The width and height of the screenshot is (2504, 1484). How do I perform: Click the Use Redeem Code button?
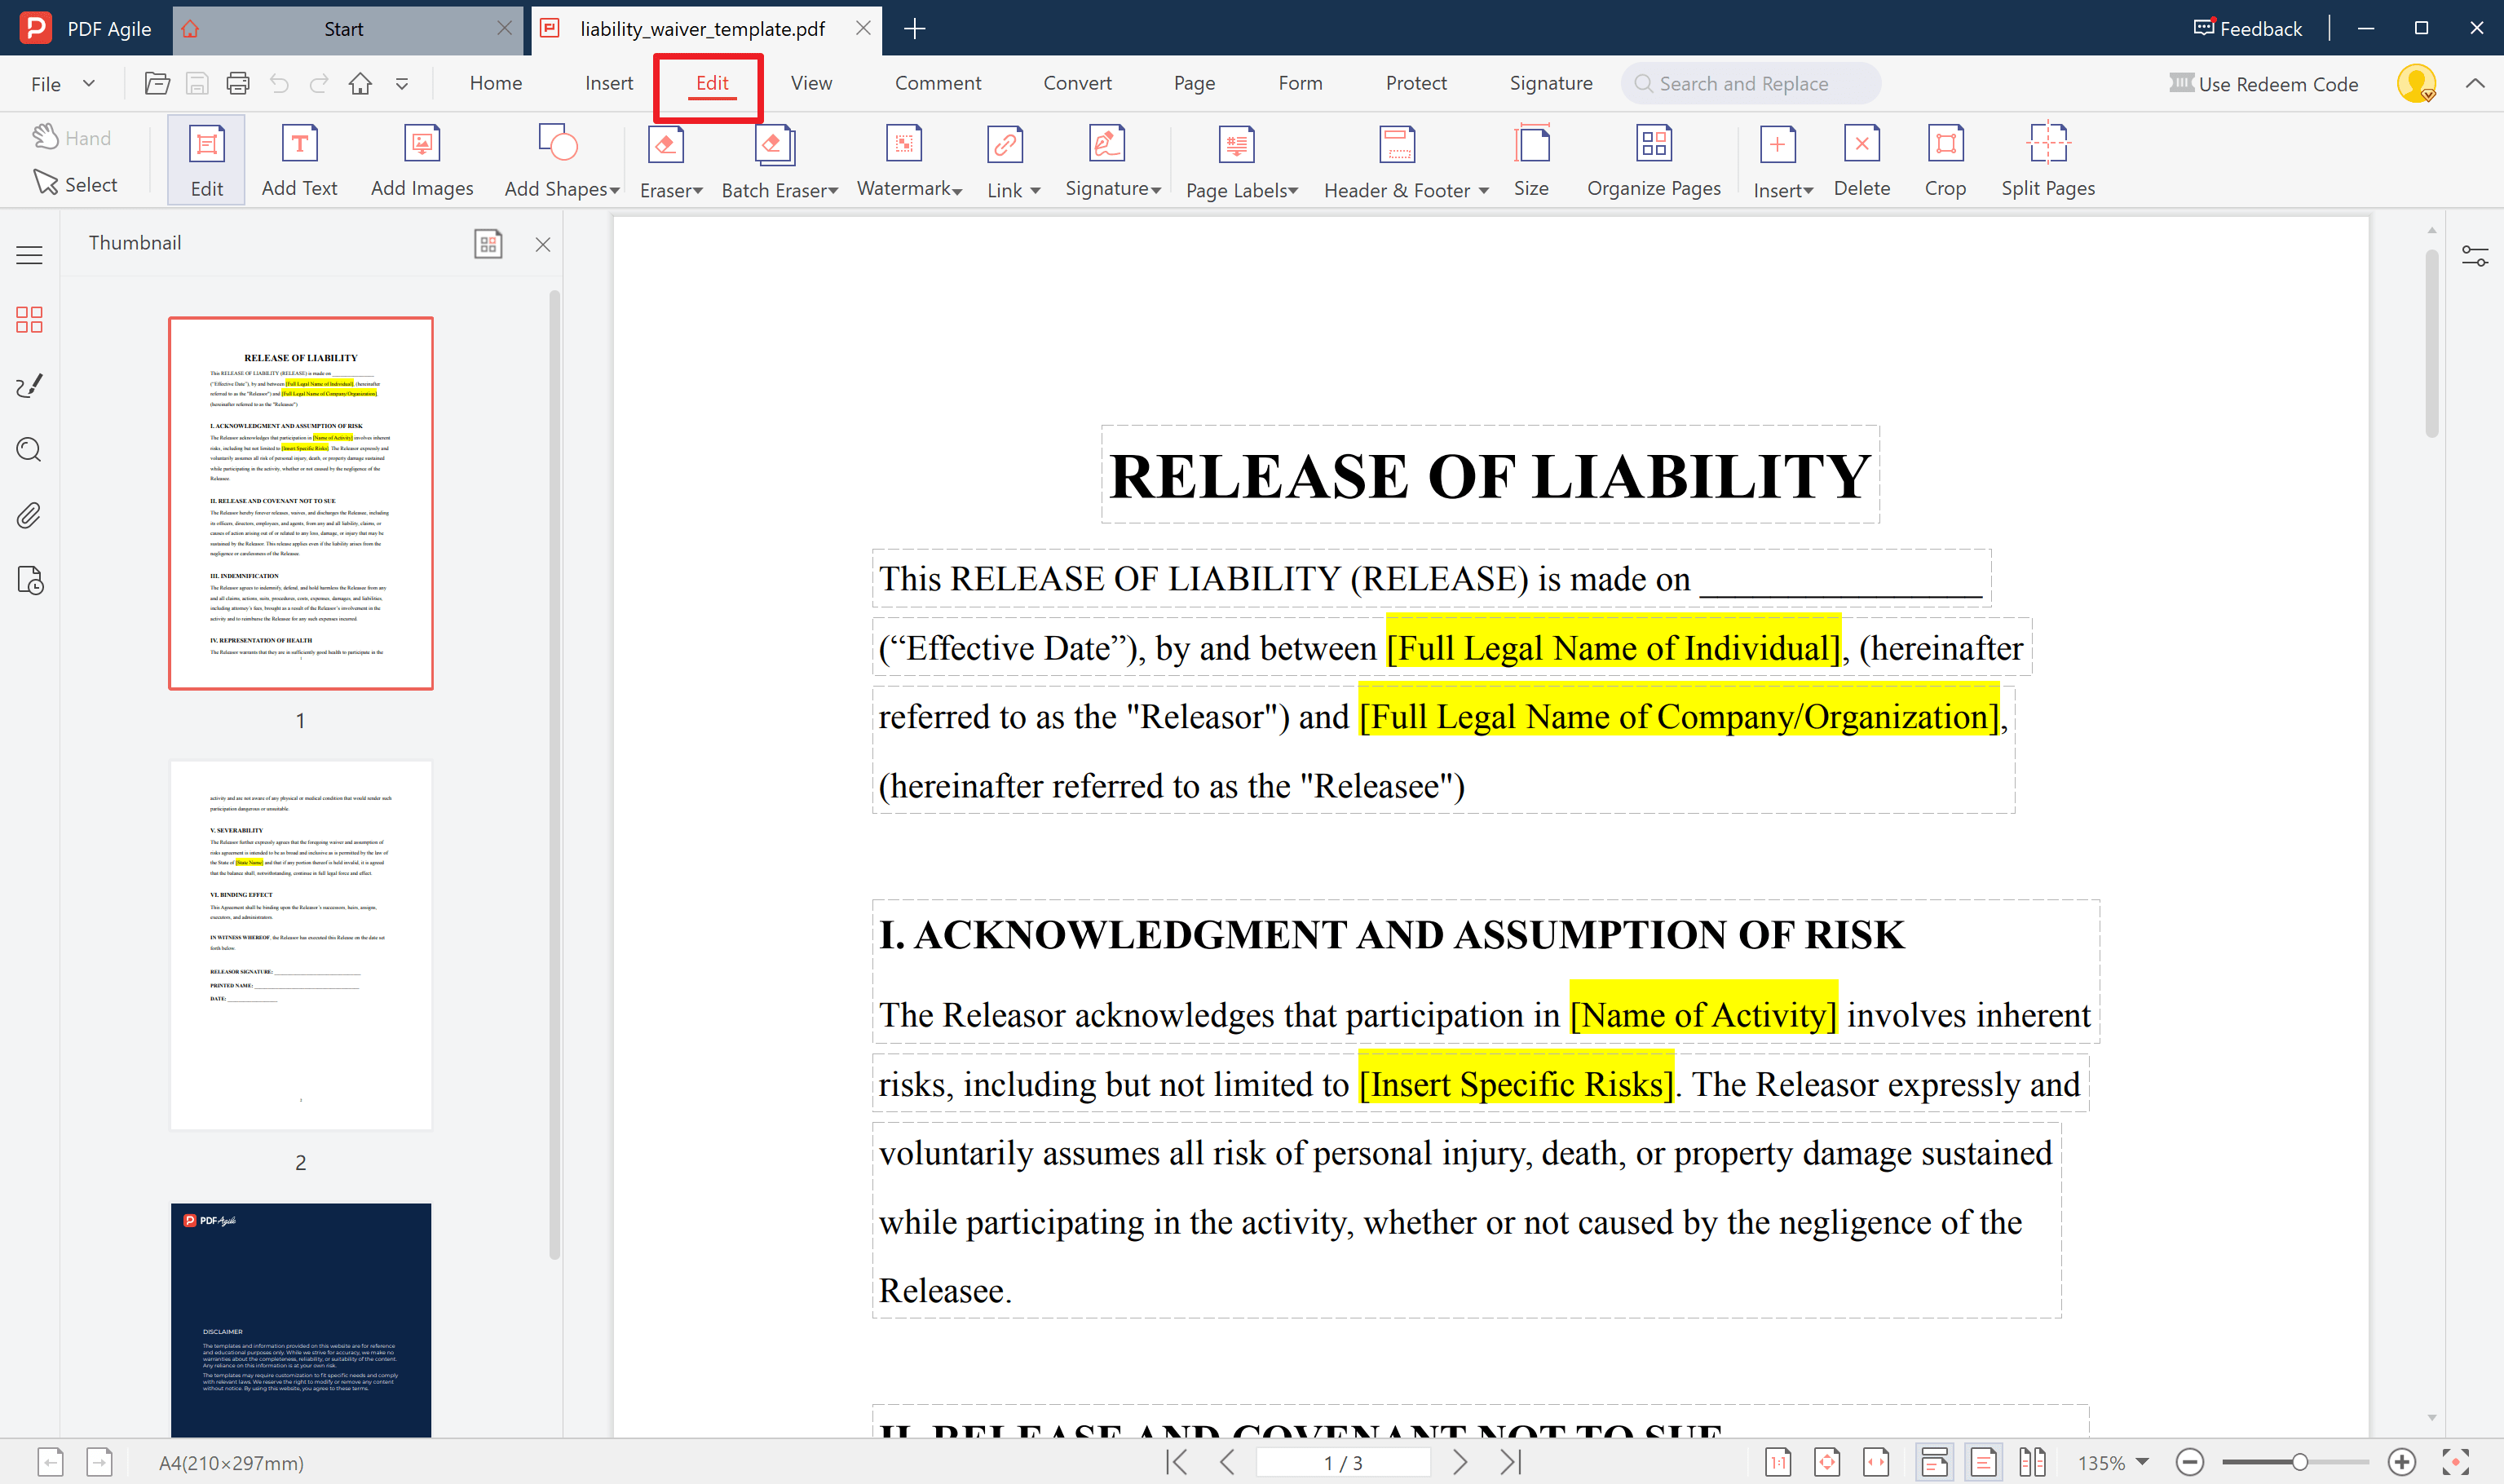pyautogui.click(x=2263, y=84)
